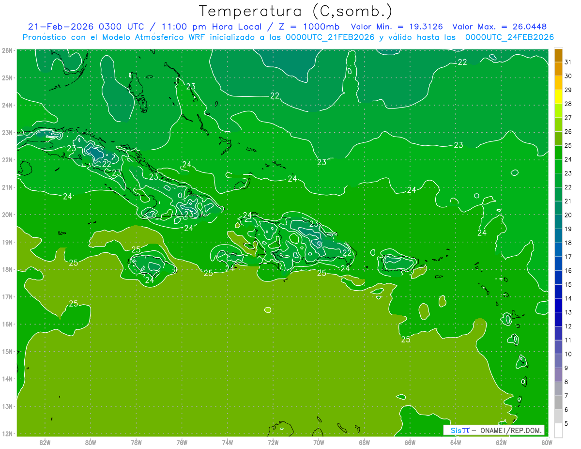Click the colorbar value label 31
Viewport: 581px width, 449px height.
(x=568, y=62)
